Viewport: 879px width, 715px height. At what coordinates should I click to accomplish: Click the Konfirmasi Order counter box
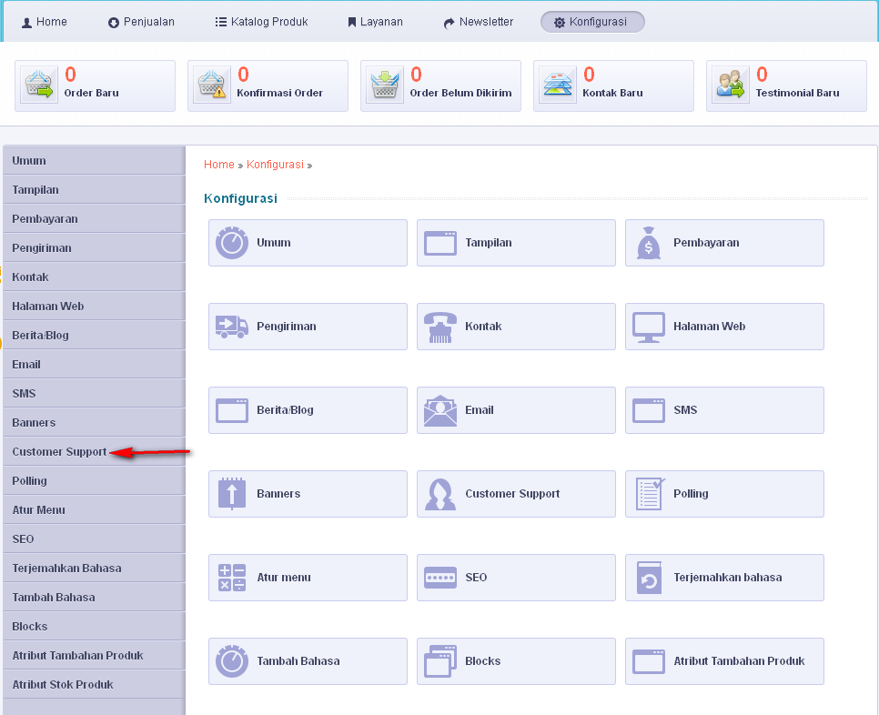(268, 86)
